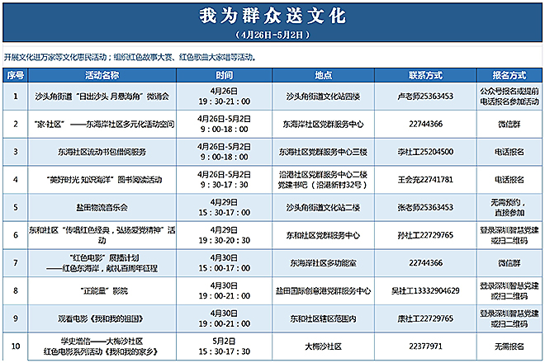The height and width of the screenshot is (363, 545).
Task: Select the 联系方式 column header
Action: (x=425, y=75)
